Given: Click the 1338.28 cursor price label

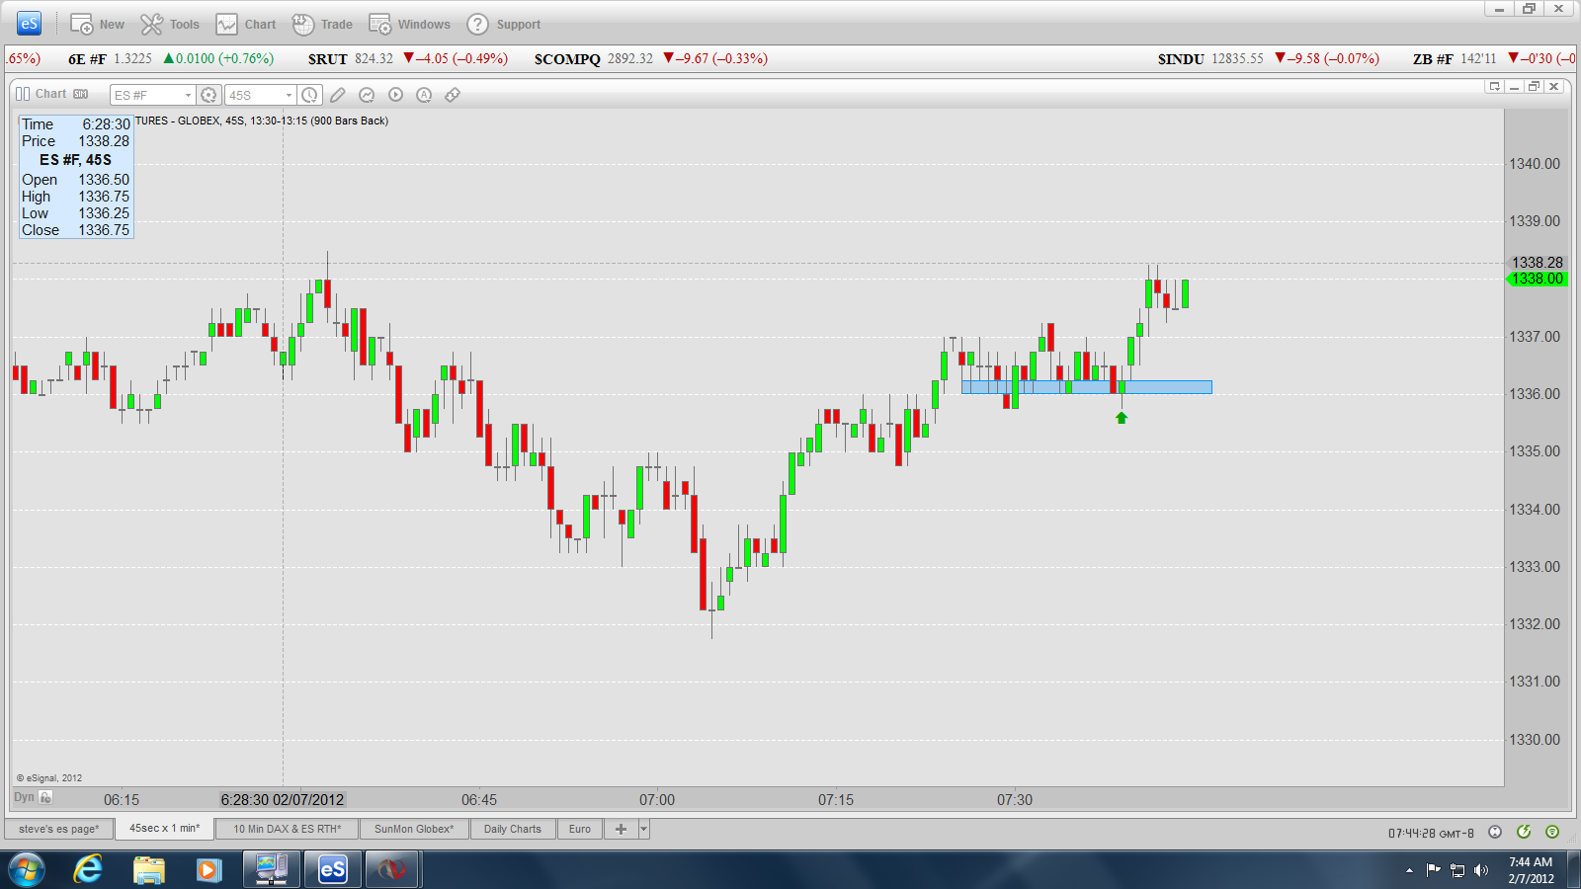Looking at the screenshot, I should pos(1538,263).
